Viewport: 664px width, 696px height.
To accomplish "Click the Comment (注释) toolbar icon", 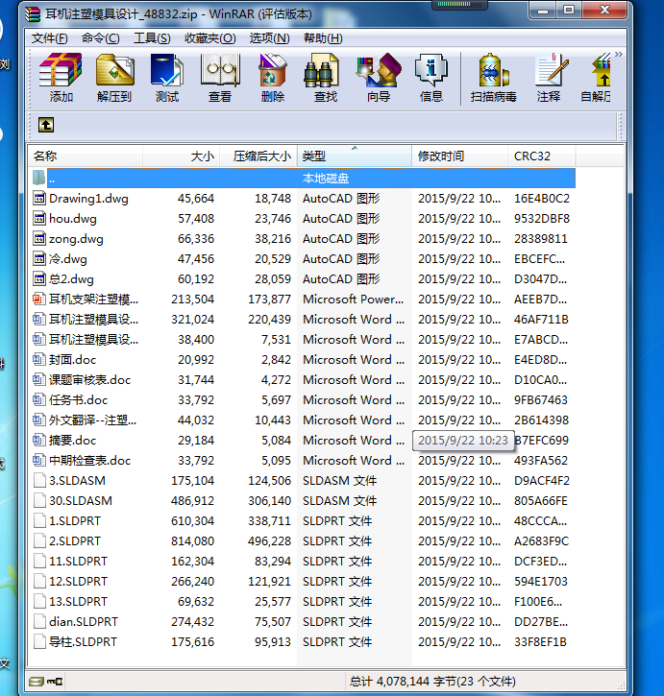I will [552, 70].
